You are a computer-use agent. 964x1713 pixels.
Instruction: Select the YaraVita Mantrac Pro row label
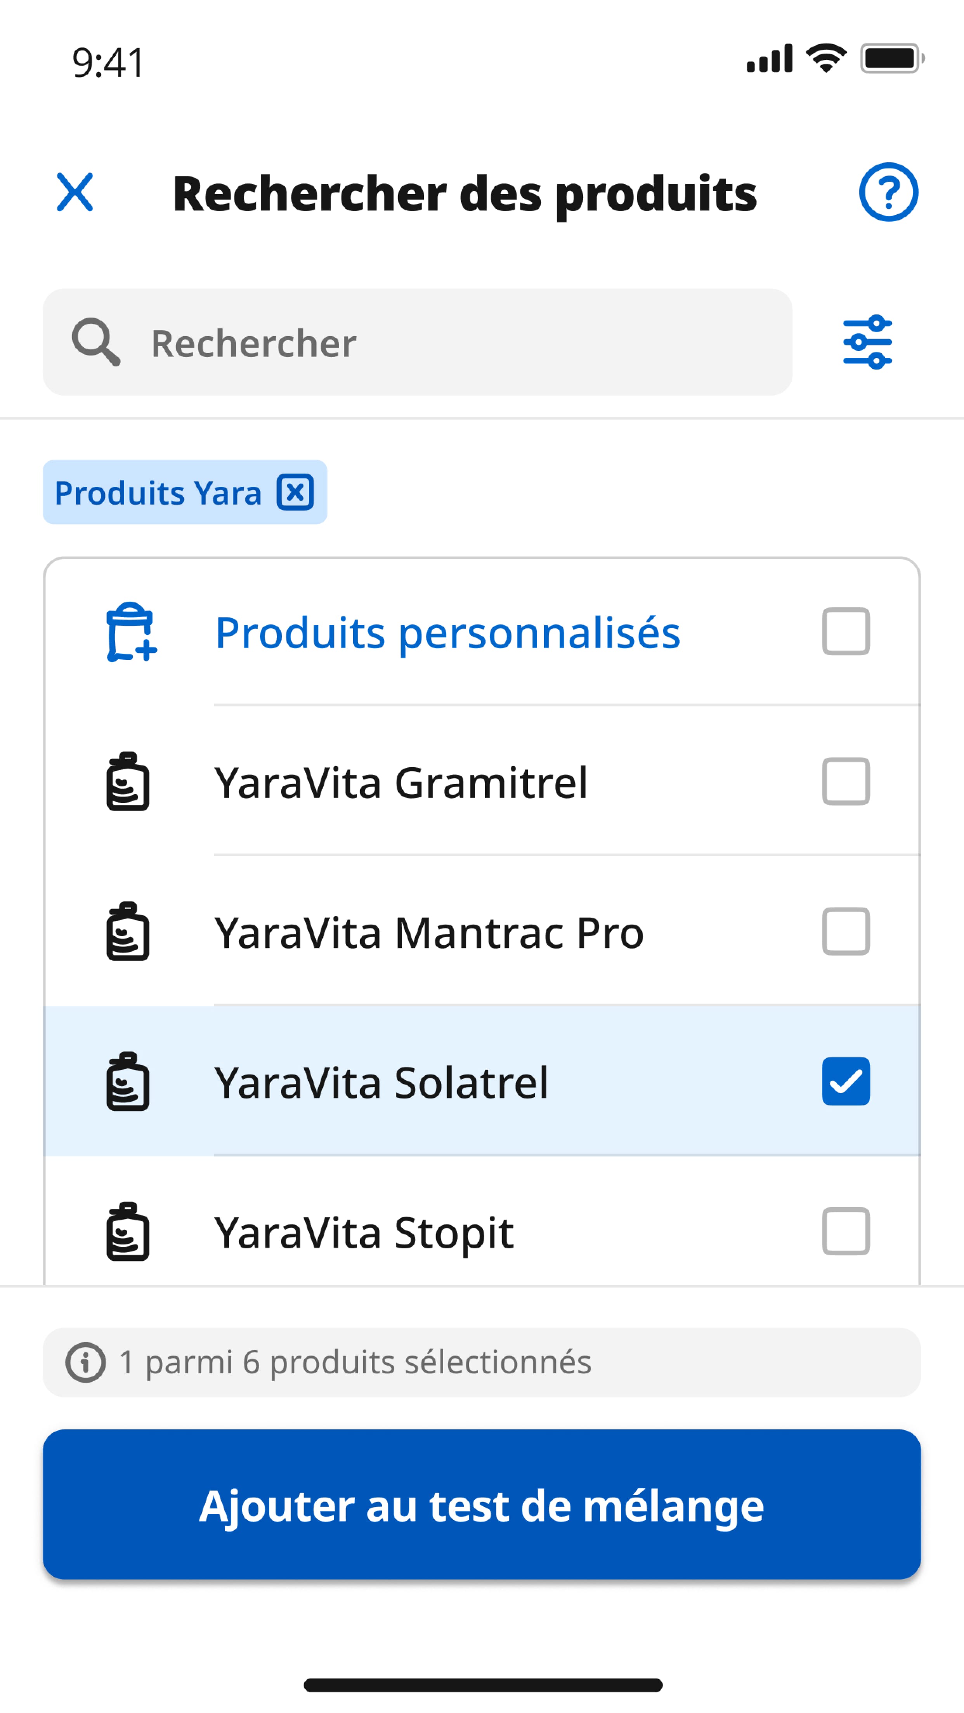pos(429,932)
